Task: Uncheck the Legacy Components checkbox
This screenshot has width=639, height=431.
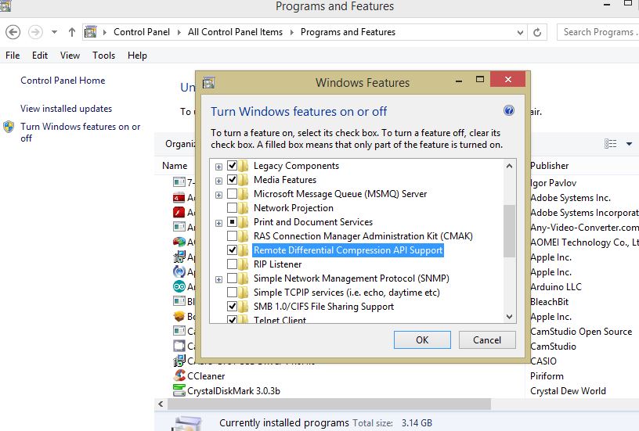Action: coord(233,165)
